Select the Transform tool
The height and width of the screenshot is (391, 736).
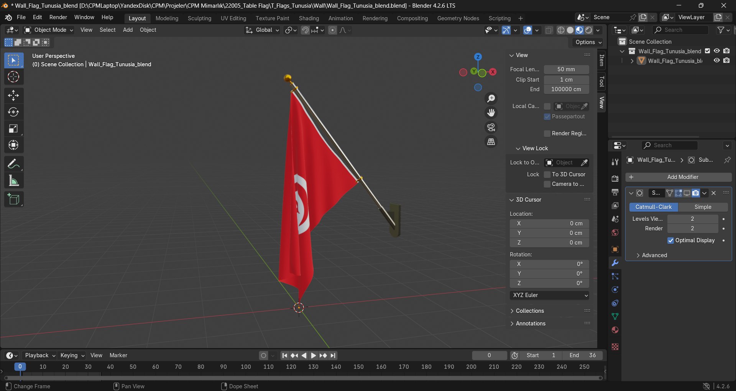(14, 145)
